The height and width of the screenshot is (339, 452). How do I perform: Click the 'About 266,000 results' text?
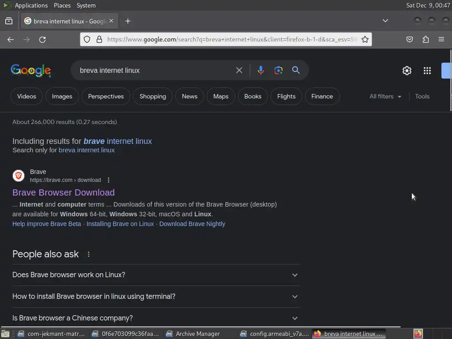pyautogui.click(x=64, y=122)
